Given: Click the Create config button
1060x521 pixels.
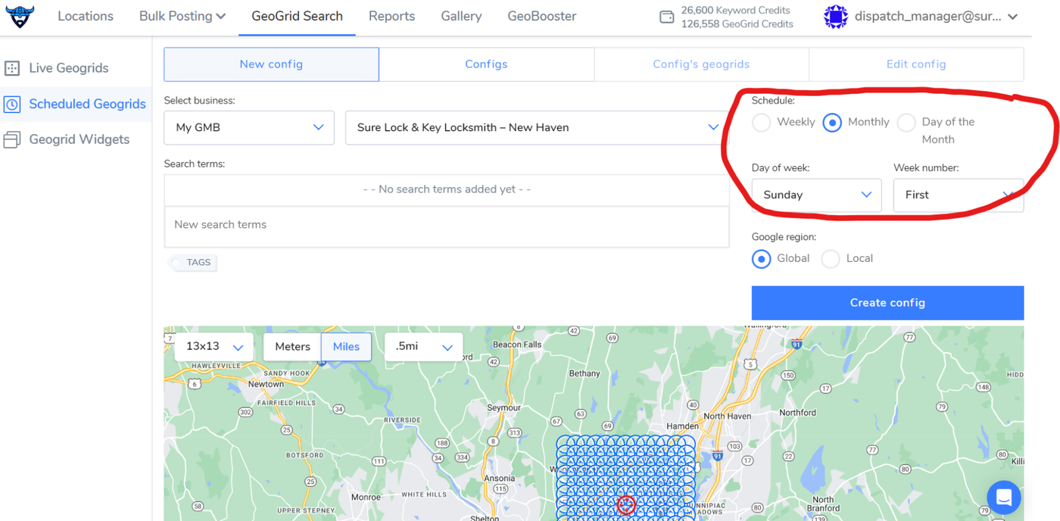Looking at the screenshot, I should click(x=887, y=303).
